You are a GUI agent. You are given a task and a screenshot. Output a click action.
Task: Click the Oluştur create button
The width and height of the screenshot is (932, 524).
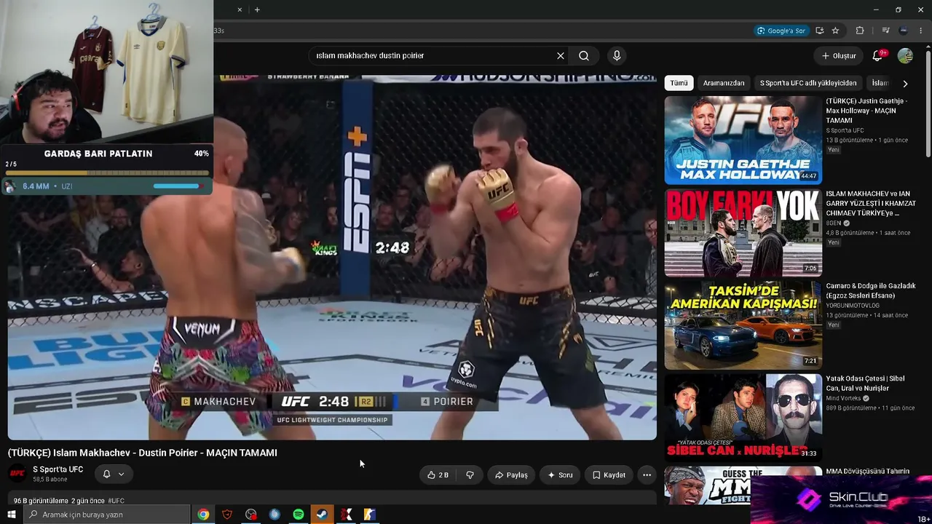[839, 56]
